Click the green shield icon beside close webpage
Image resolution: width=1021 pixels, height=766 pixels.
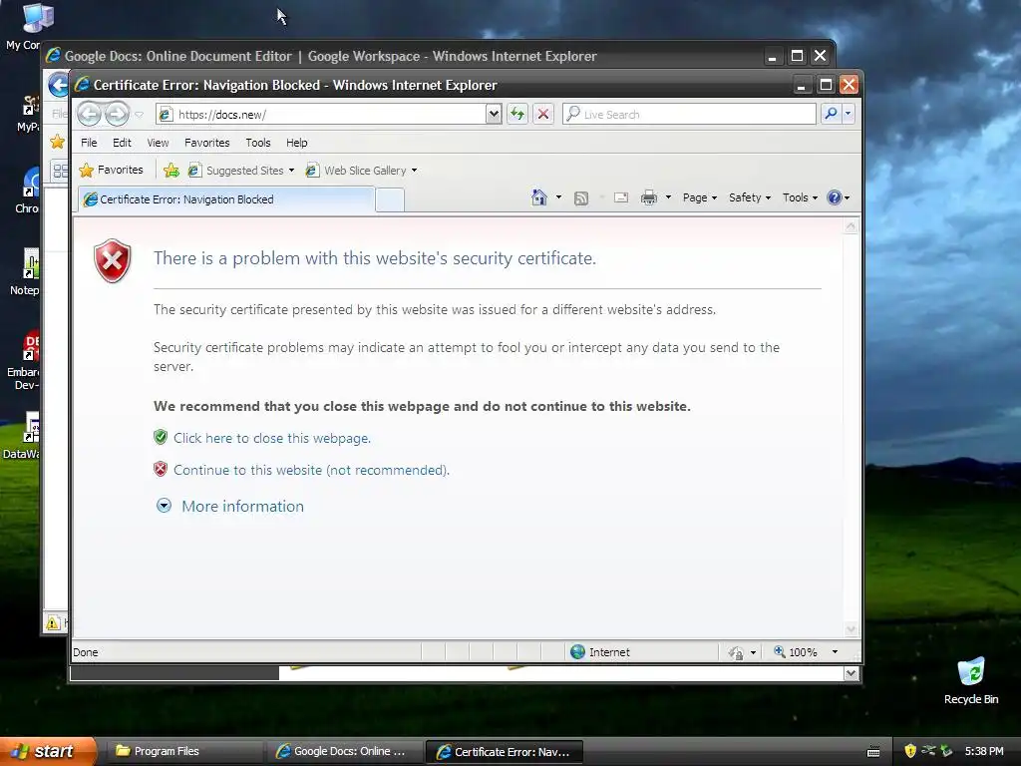tap(161, 437)
